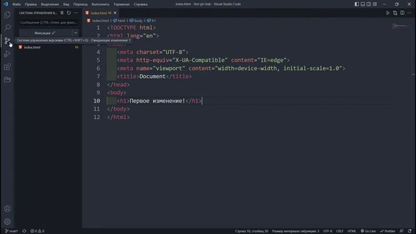The height and width of the screenshot is (234, 416).
Task: Click the commit message input field
Action: [49, 23]
